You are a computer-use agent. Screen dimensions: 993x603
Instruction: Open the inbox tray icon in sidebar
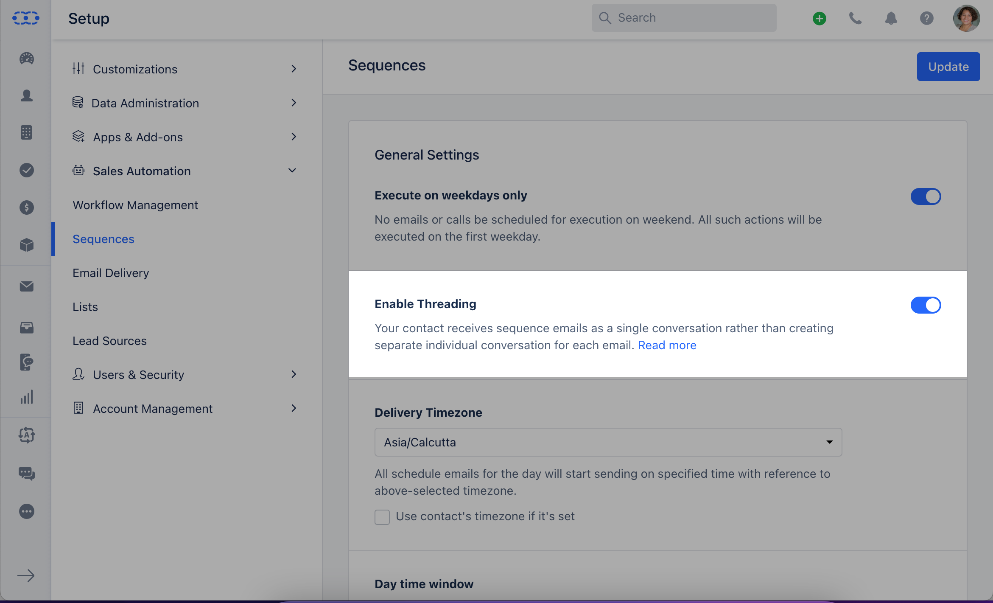tap(26, 328)
